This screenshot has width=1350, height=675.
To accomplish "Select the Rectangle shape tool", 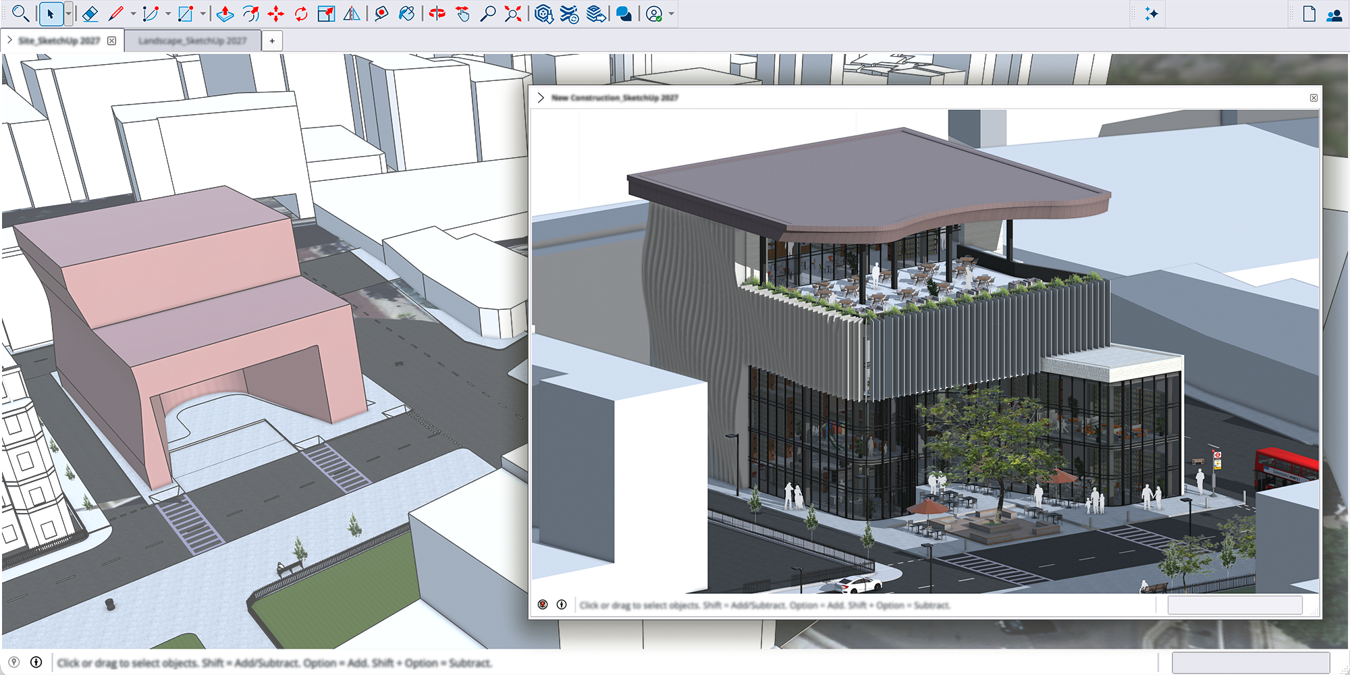I will tap(185, 13).
